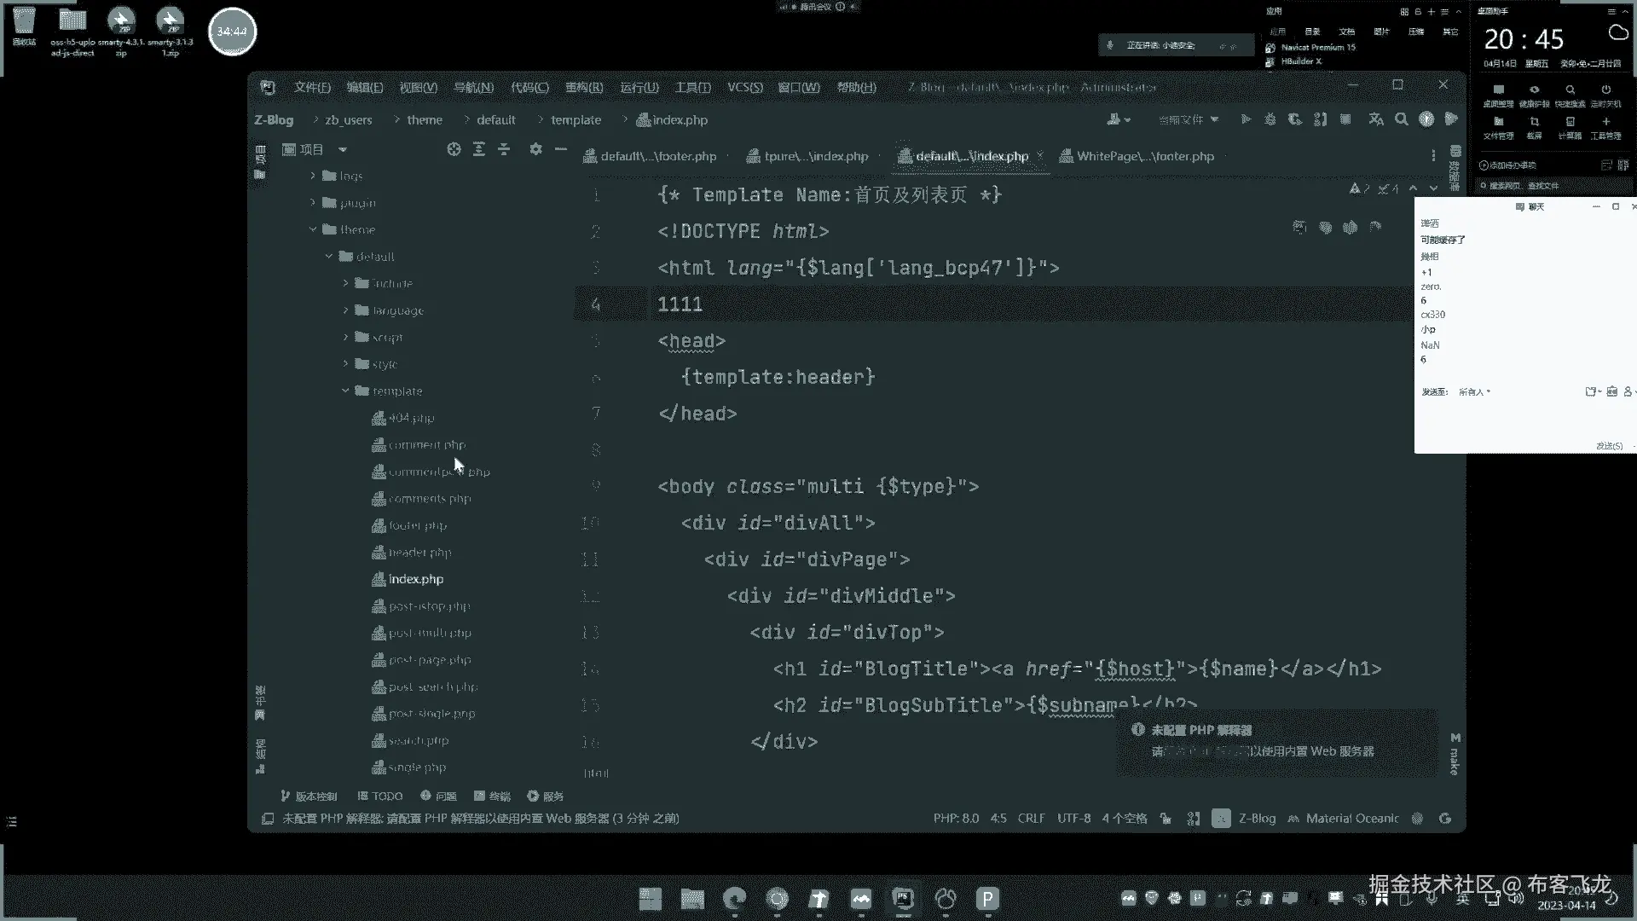
Task: Toggle TODO tool window
Action: [380, 796]
